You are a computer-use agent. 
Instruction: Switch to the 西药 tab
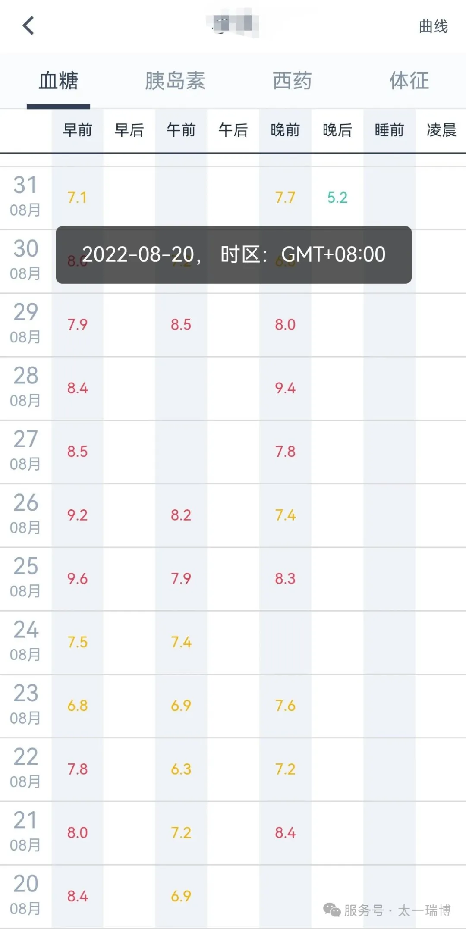point(292,81)
